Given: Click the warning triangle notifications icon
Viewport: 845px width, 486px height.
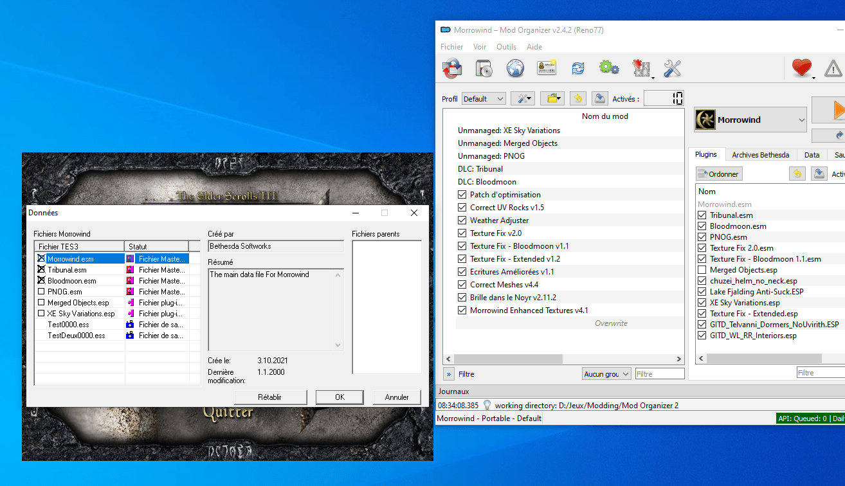Looking at the screenshot, I should point(834,67).
